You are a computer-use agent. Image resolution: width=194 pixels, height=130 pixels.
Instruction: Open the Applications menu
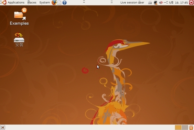tap(16, 3)
